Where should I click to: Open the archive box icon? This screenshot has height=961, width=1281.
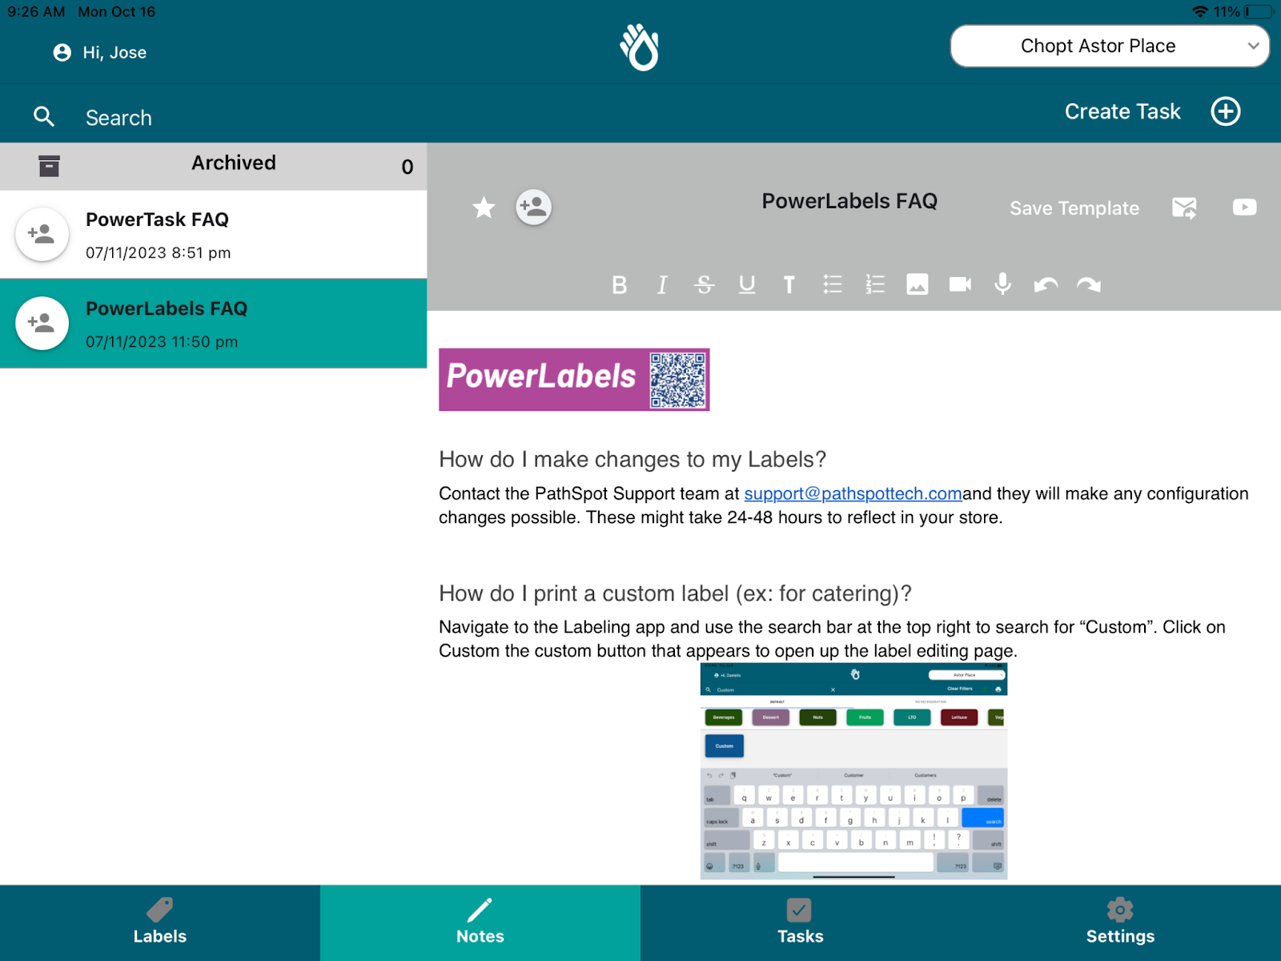(49, 166)
